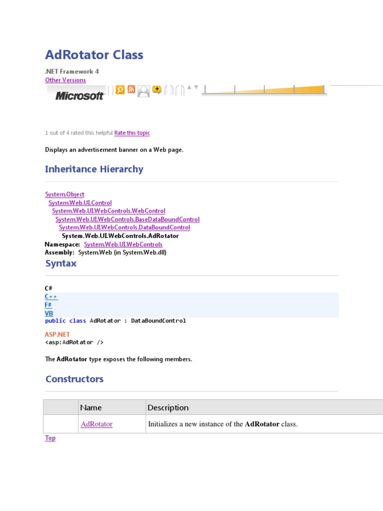Click the user profile silhouette icon

[x=144, y=91]
